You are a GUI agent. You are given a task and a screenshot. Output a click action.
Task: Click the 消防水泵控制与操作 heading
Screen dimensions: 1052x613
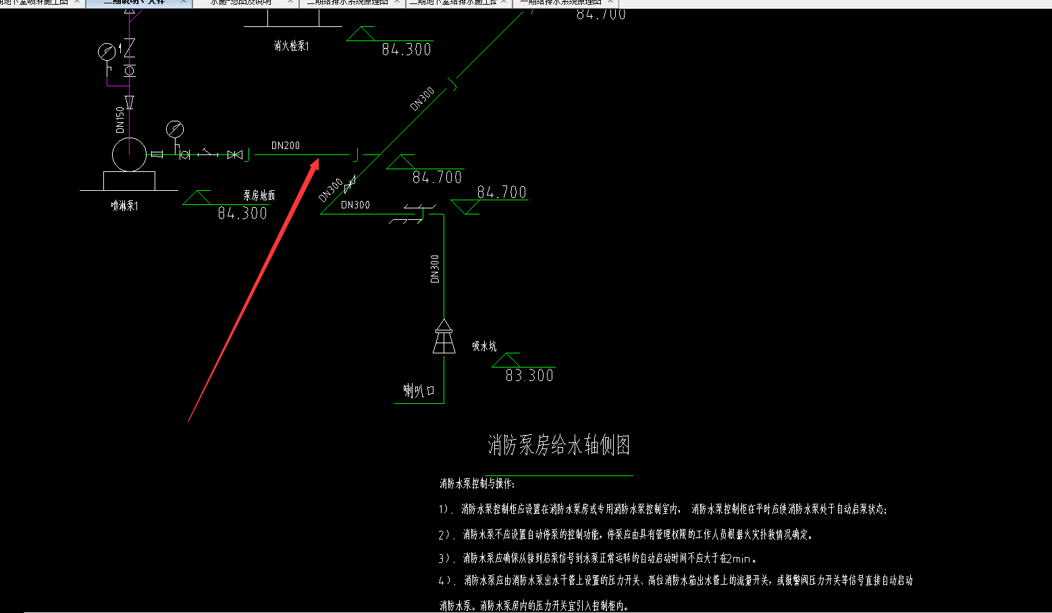point(477,484)
